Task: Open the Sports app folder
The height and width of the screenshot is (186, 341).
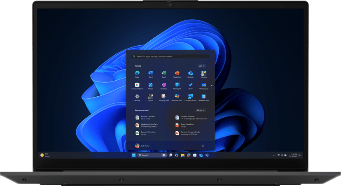Action: coord(150,98)
